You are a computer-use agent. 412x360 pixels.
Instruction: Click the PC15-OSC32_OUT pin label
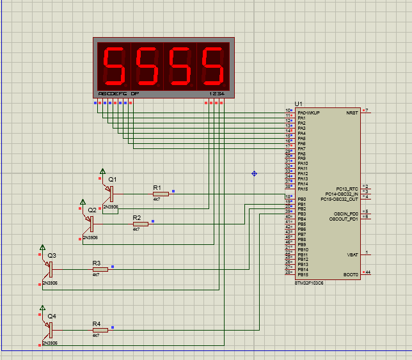point(339,200)
